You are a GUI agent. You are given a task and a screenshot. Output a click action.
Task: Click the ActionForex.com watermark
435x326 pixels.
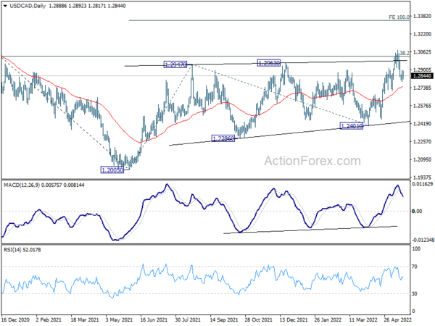(312, 161)
